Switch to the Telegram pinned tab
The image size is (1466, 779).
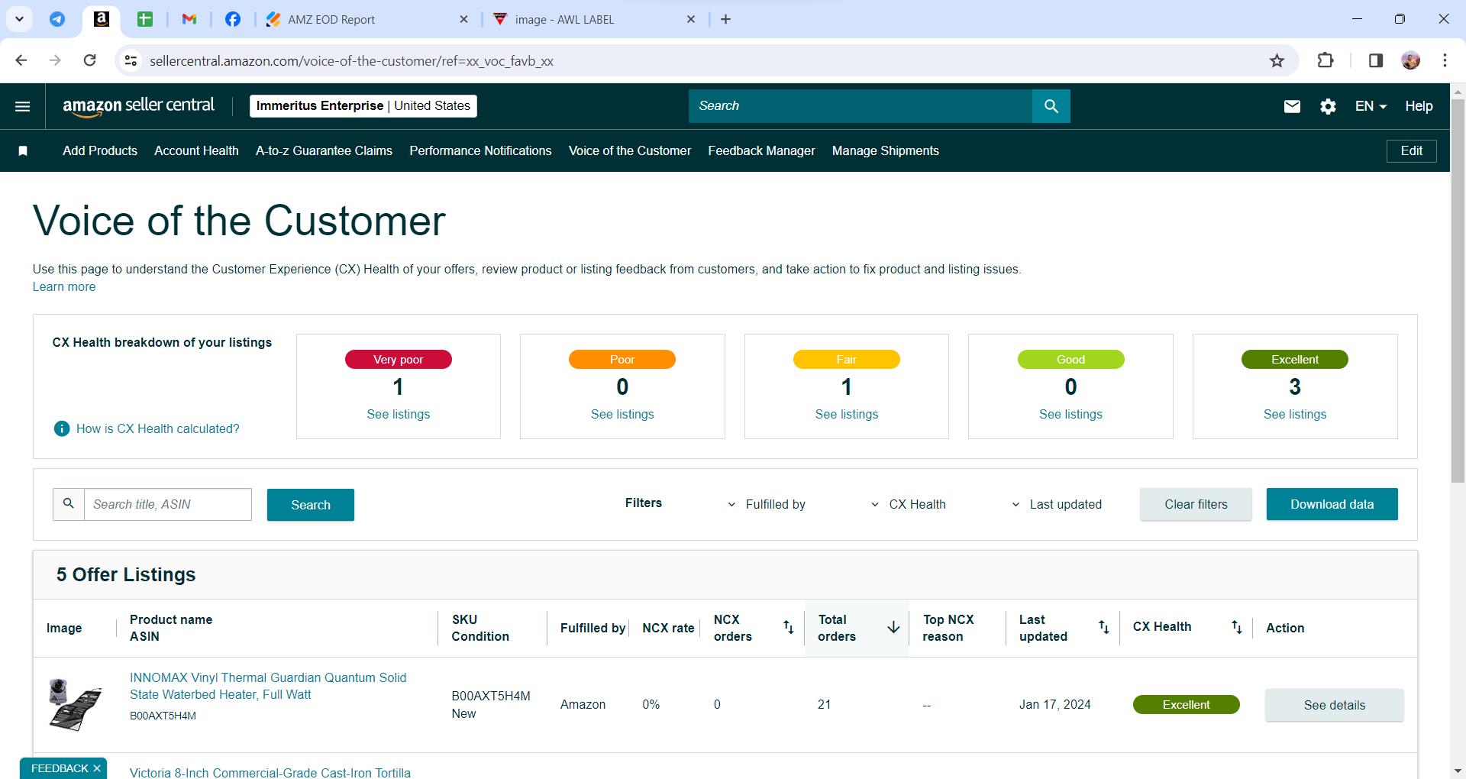57,19
